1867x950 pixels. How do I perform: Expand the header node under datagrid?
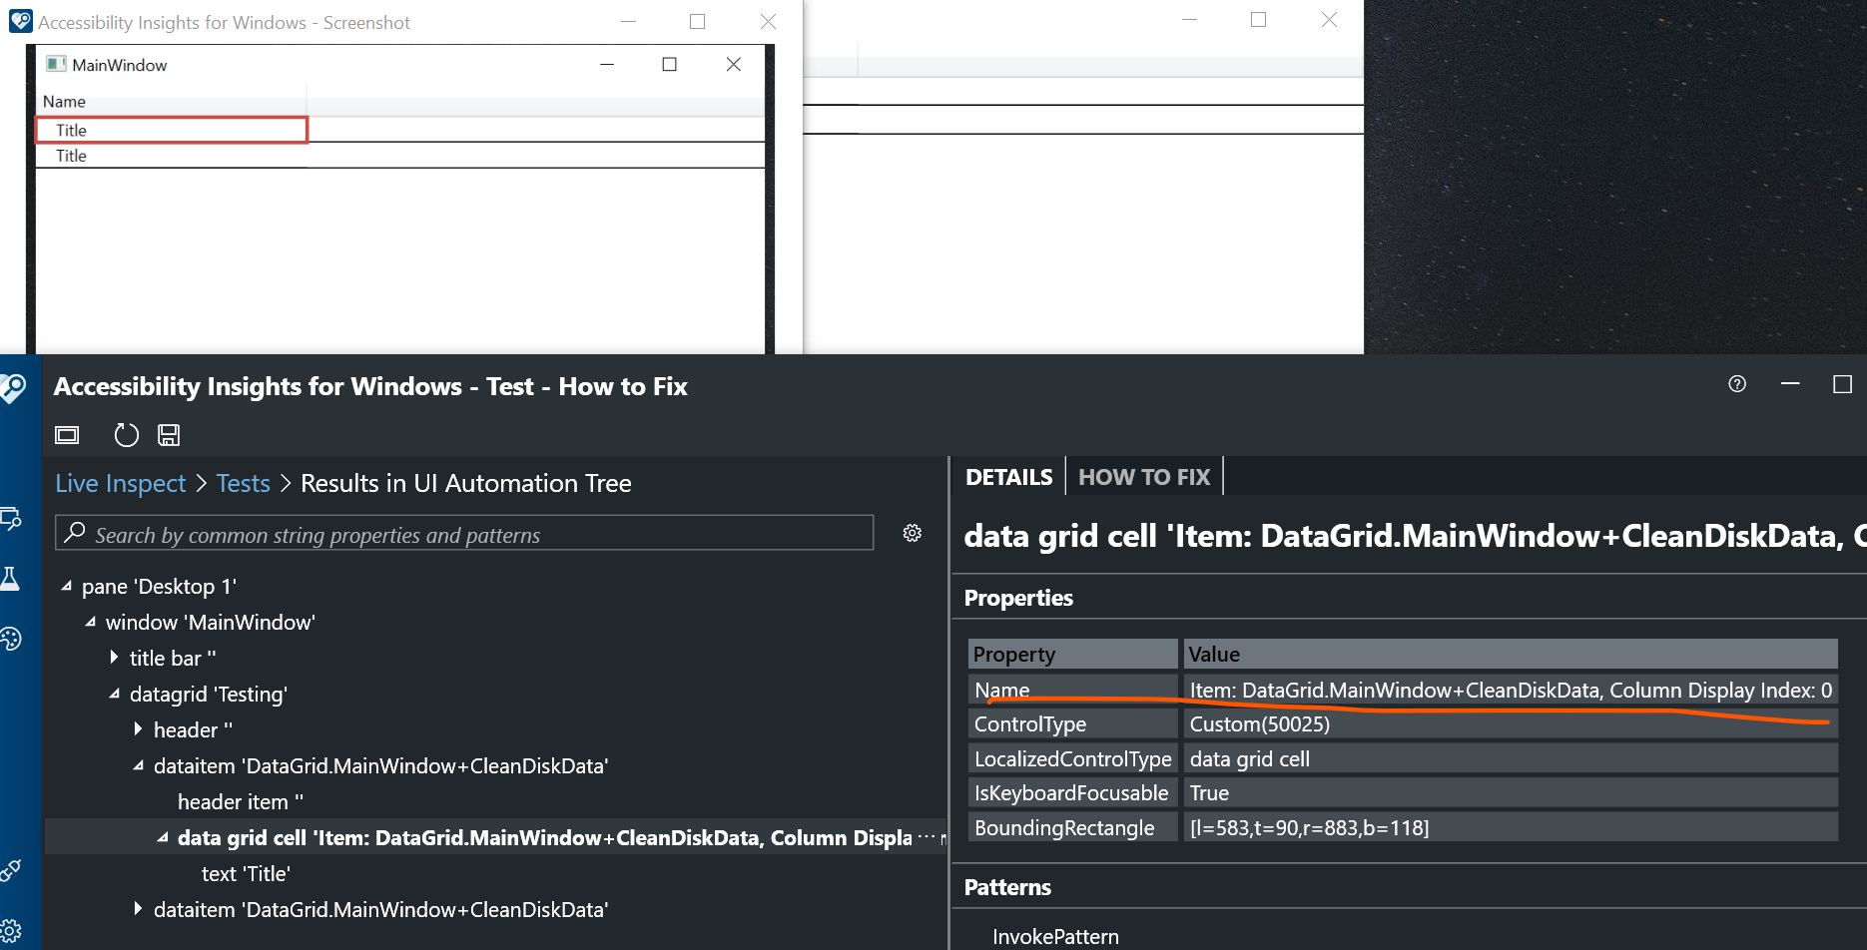point(138,728)
